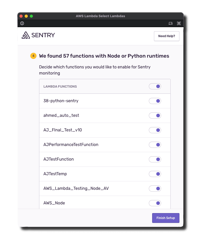Click the yellow step 4 badge
The image size is (210, 250).
point(33,56)
